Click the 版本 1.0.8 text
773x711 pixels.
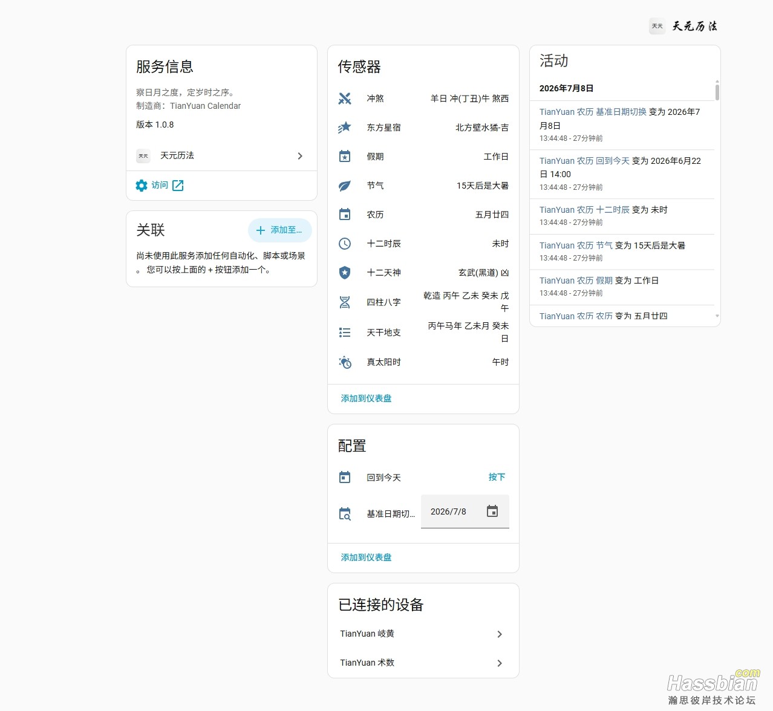(x=155, y=125)
